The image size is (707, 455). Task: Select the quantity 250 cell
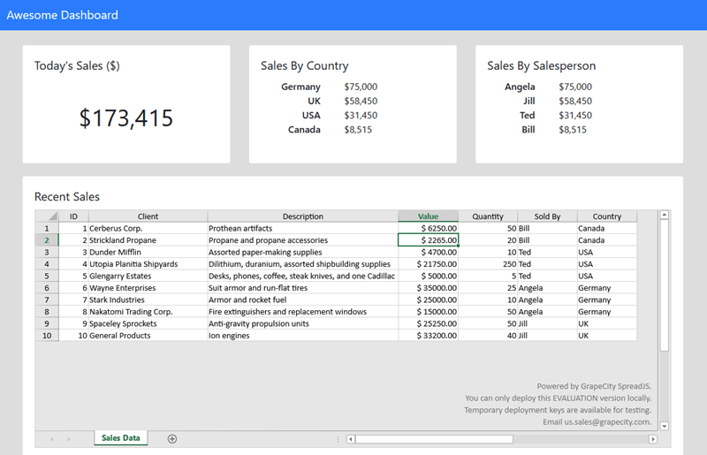click(488, 264)
